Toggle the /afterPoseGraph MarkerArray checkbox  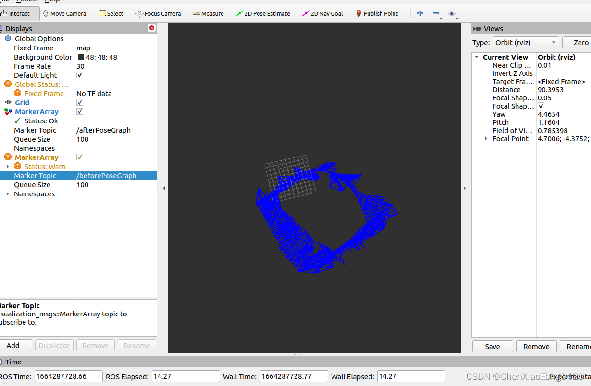pos(80,111)
